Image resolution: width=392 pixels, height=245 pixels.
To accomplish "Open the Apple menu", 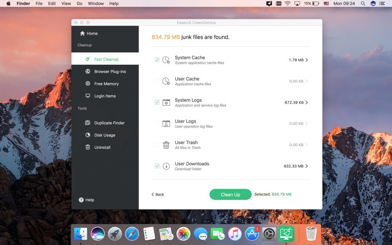I will 8,3.
